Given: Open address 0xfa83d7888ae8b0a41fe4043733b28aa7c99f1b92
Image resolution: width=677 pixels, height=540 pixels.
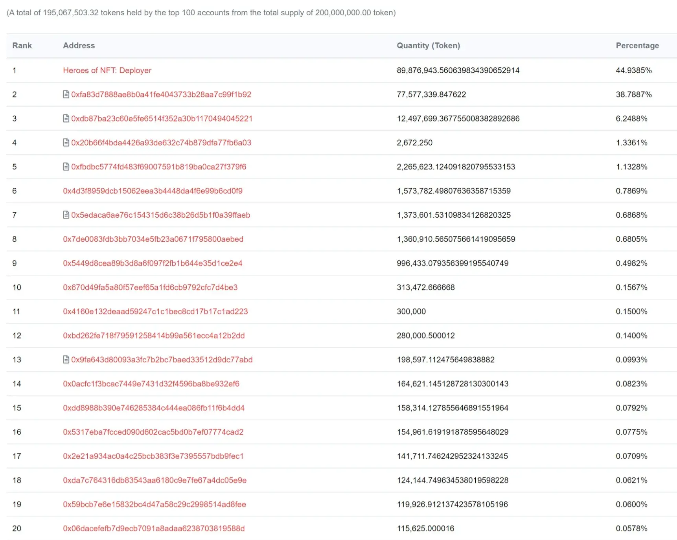Looking at the screenshot, I should (x=161, y=94).
